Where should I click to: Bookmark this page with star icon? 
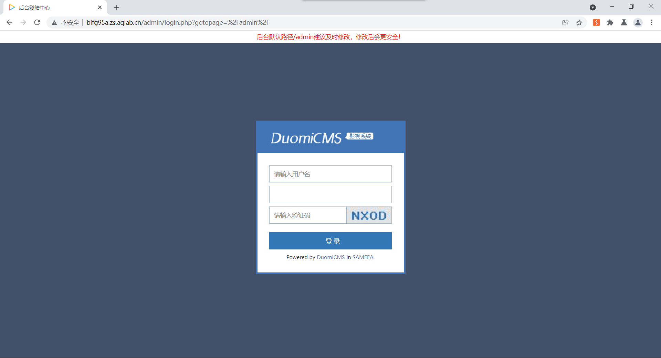579,22
